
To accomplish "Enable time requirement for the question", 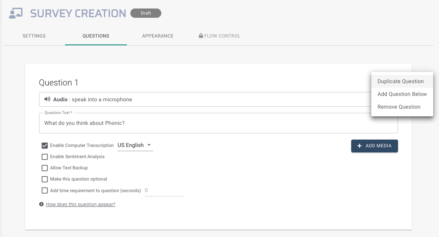I will (x=44, y=190).
